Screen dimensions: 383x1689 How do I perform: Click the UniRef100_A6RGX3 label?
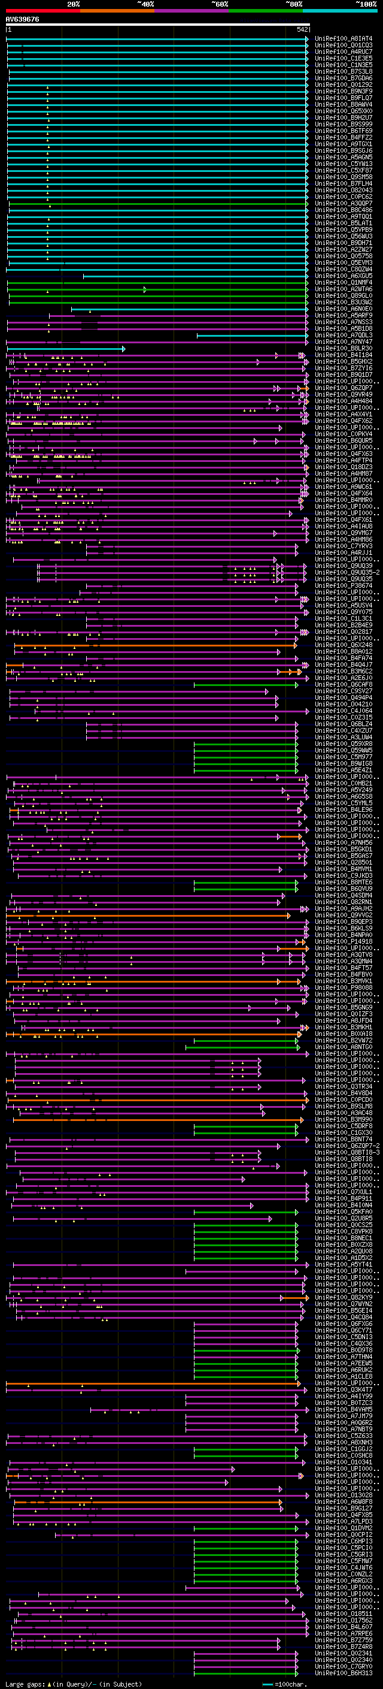[343, 1581]
